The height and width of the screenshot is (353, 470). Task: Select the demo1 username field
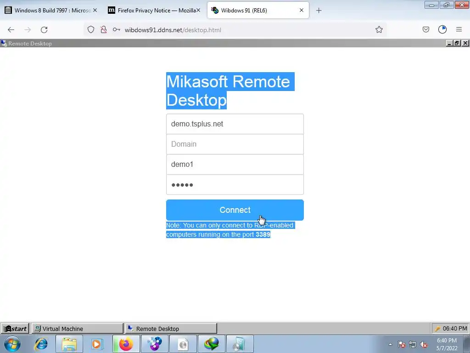click(x=235, y=165)
